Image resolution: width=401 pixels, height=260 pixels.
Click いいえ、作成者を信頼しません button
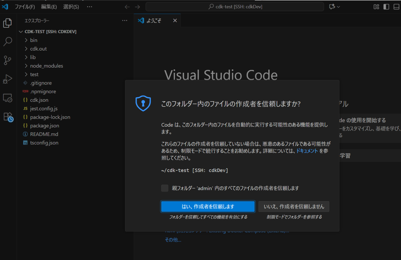(x=294, y=207)
